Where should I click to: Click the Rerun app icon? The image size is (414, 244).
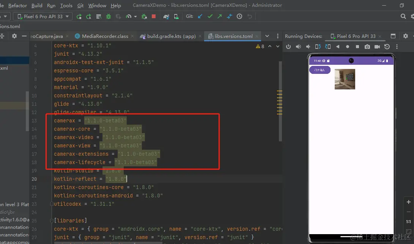coord(79,17)
